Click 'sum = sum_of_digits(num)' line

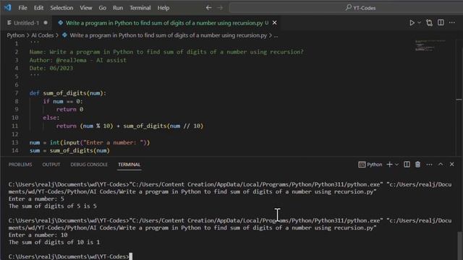coord(69,151)
